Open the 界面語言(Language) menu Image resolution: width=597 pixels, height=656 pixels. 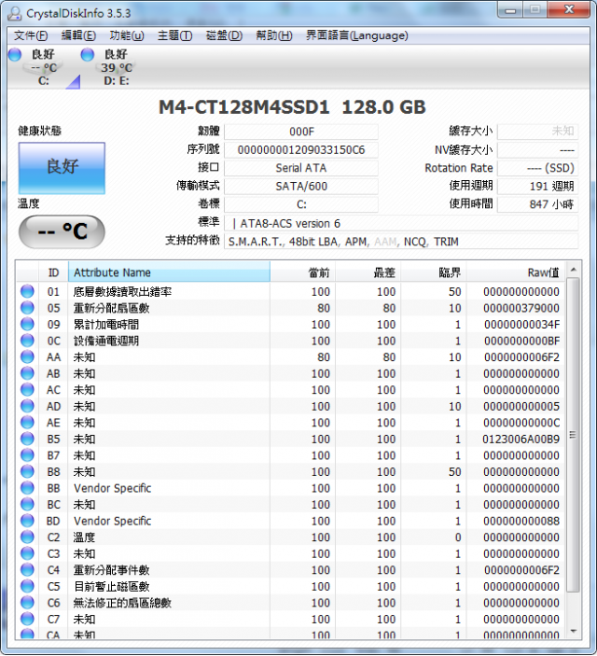357,35
